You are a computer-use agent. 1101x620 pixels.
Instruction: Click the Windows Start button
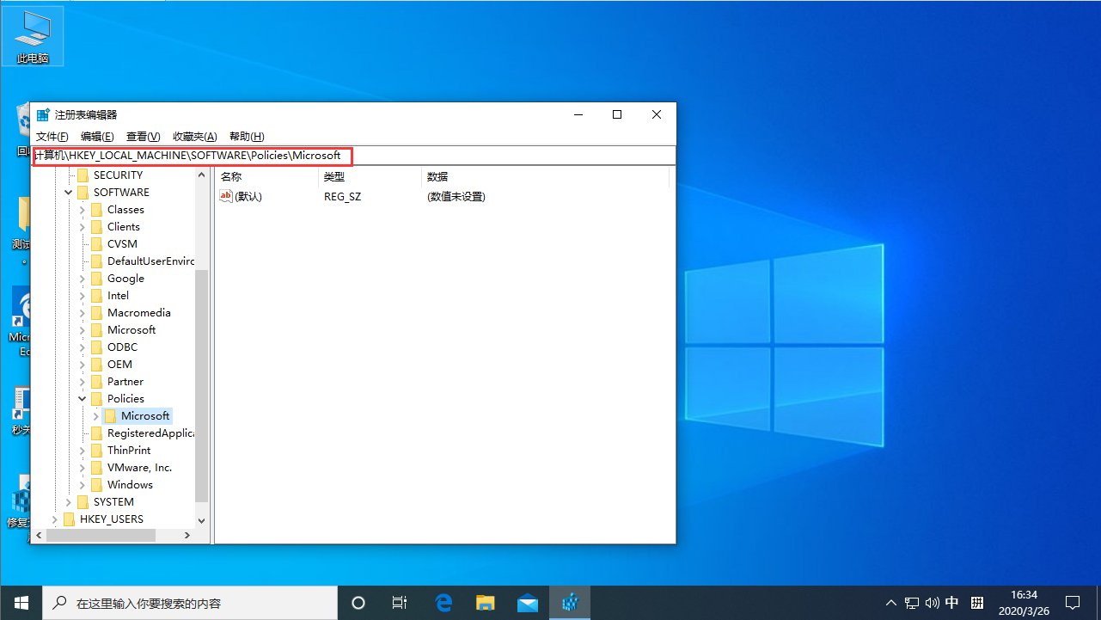(21, 603)
